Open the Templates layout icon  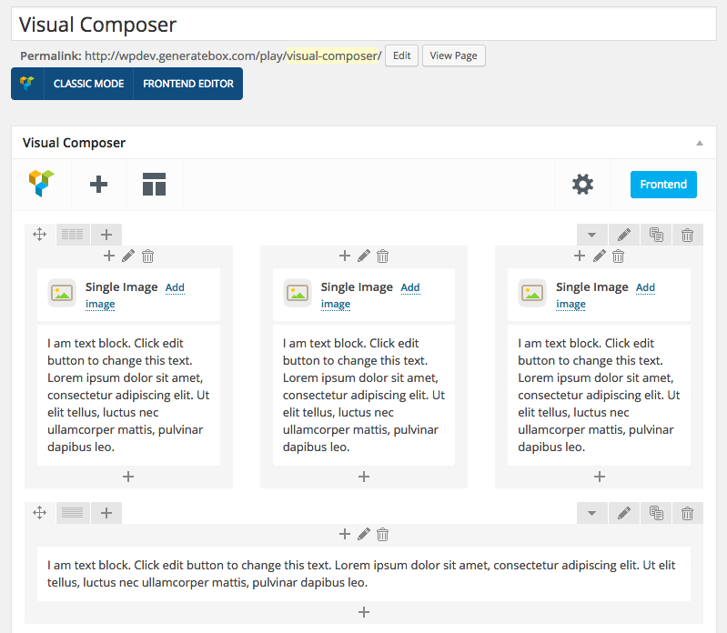tap(154, 185)
